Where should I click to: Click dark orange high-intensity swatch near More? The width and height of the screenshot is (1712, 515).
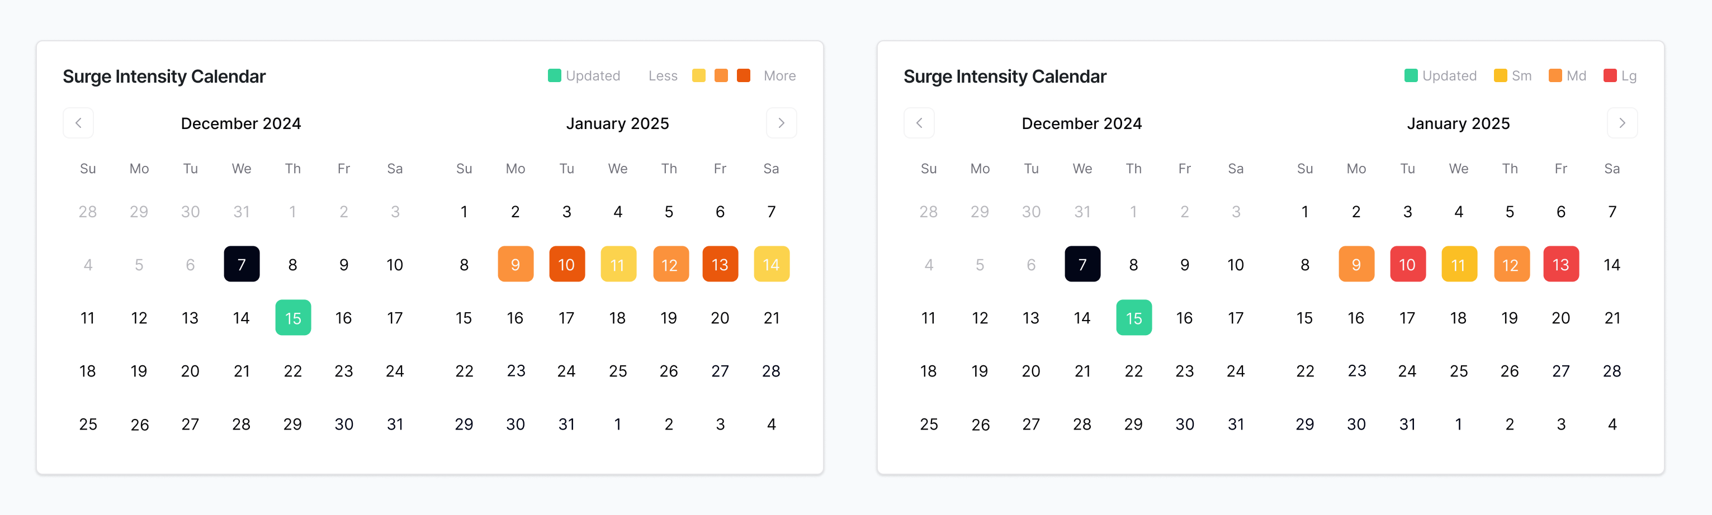tap(744, 75)
